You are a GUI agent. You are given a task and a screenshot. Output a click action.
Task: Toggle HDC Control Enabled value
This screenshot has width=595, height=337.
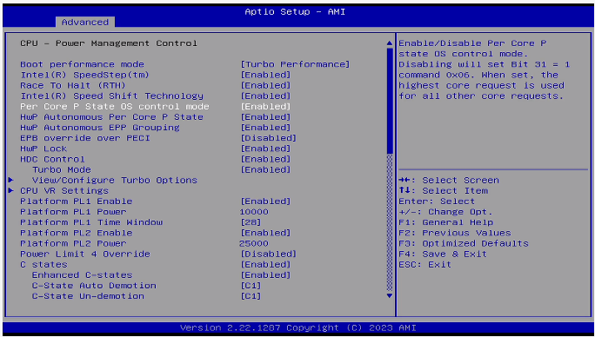tap(265, 159)
